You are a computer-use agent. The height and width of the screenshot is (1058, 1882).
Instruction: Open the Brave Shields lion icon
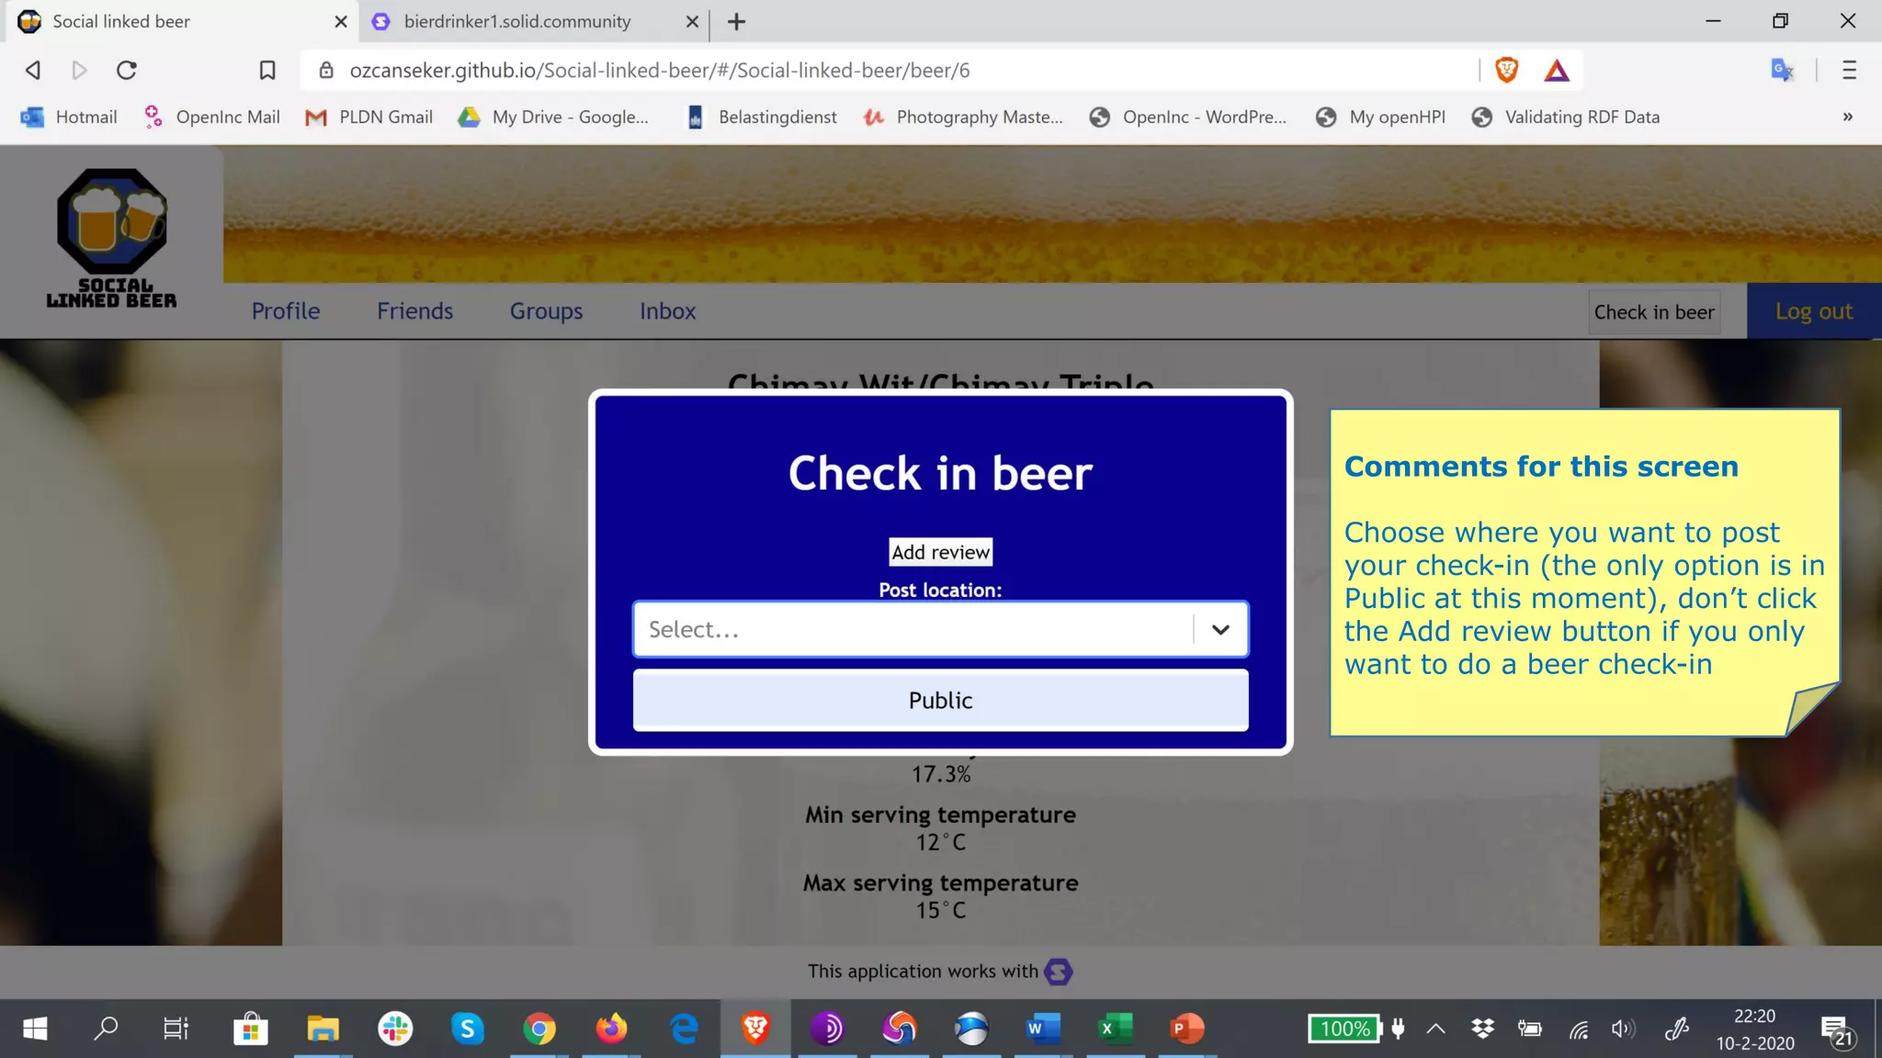(x=1506, y=70)
